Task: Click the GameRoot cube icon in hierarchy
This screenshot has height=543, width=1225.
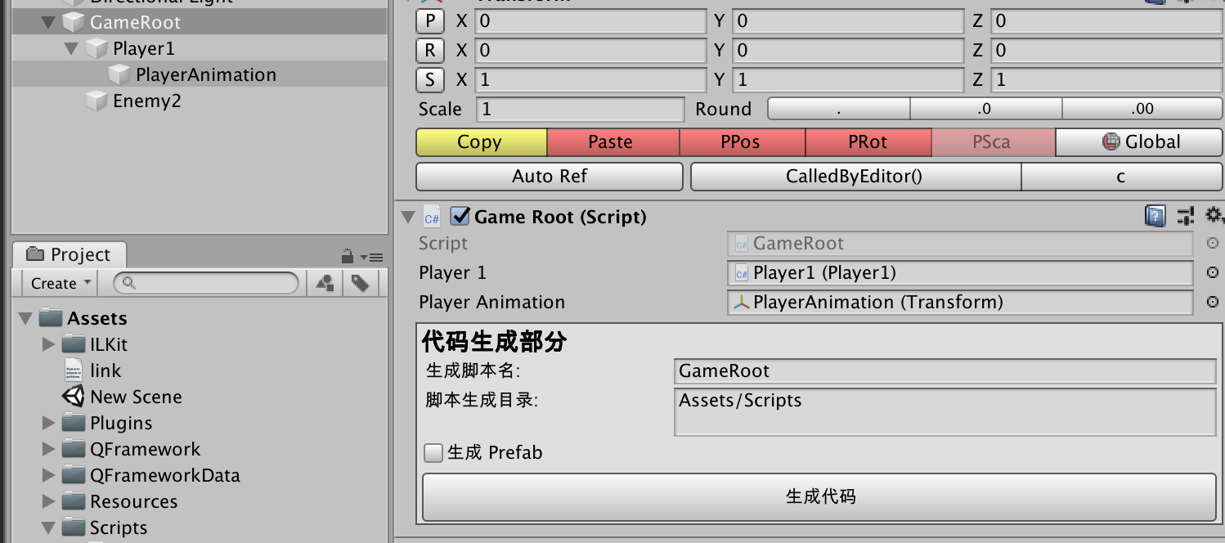Action: (74, 22)
